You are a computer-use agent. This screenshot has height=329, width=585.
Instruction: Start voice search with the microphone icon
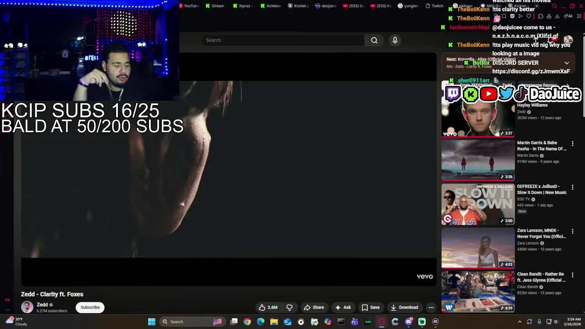(x=395, y=40)
